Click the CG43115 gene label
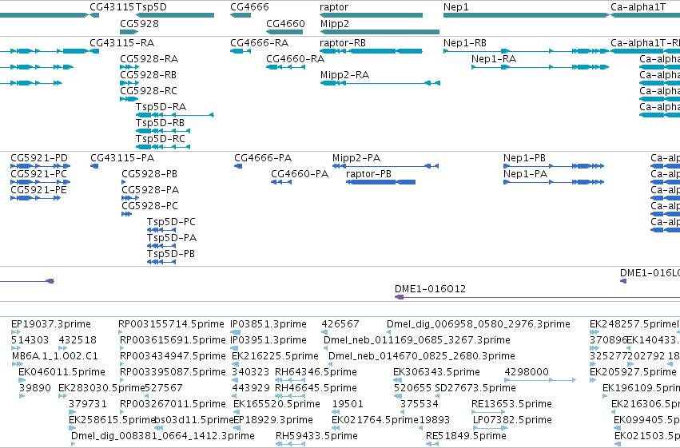 (112, 7)
